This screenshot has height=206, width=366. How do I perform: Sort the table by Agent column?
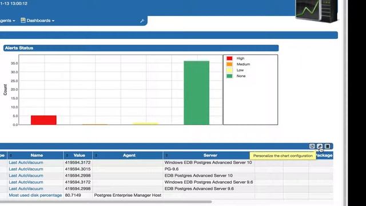point(96,155)
